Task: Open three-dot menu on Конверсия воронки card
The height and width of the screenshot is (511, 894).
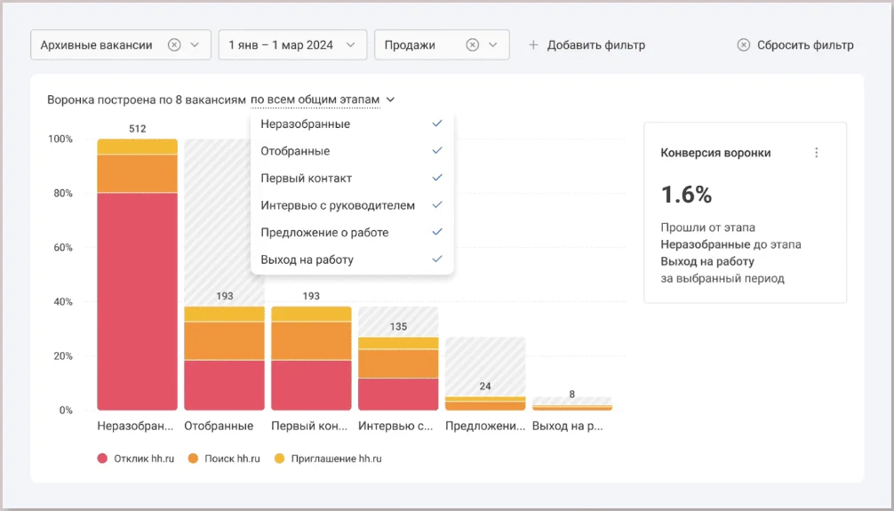Action: tap(817, 153)
